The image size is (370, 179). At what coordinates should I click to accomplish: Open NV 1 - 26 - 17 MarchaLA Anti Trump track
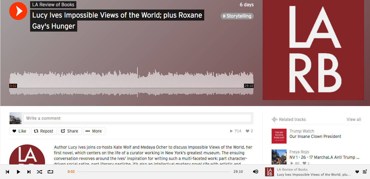(324, 157)
